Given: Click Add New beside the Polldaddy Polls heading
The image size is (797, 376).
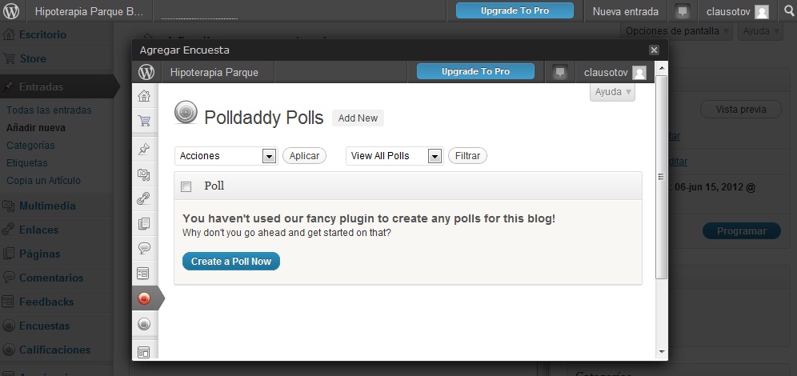Looking at the screenshot, I should 358,118.
